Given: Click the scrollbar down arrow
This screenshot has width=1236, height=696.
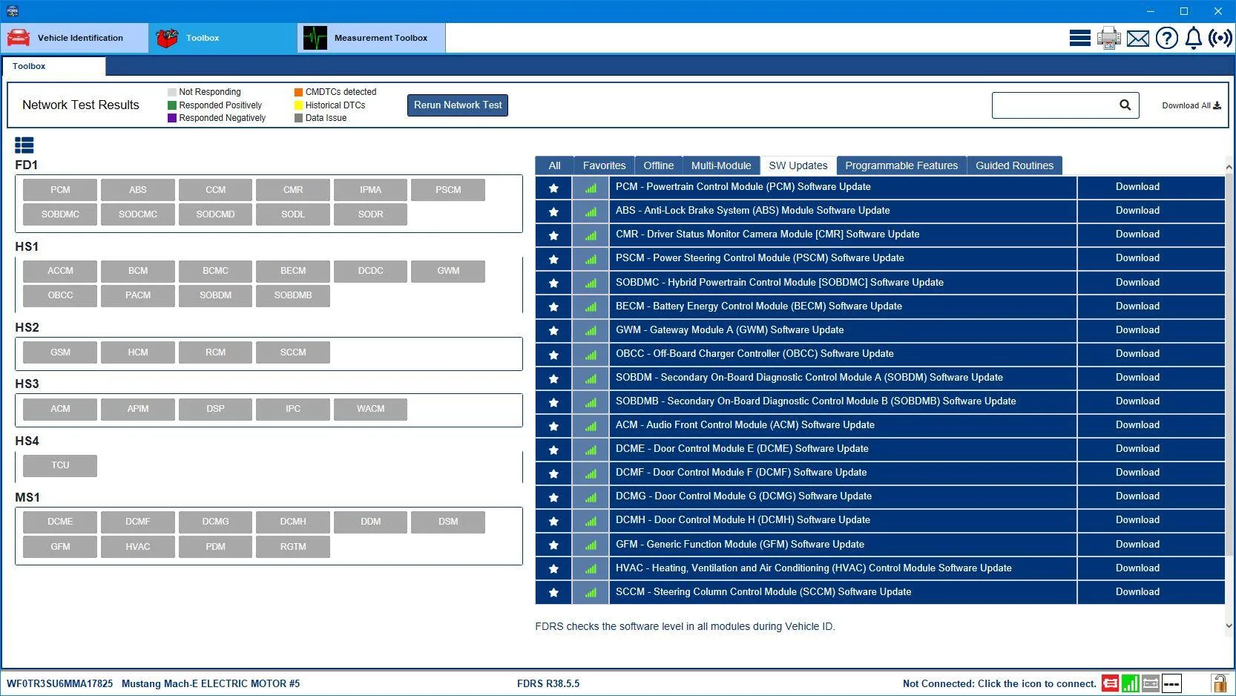Looking at the screenshot, I should [1229, 626].
